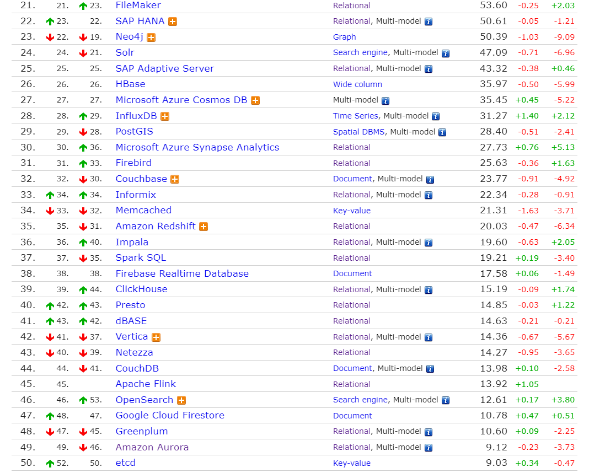589x473 pixels.
Task: Open the Memcached link
Action: [143, 210]
